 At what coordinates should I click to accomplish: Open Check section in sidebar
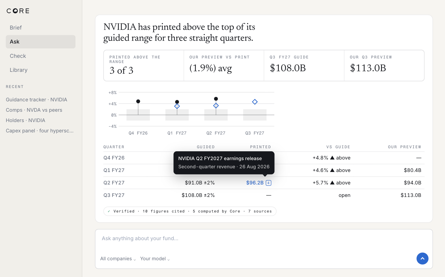[x=41, y=56]
